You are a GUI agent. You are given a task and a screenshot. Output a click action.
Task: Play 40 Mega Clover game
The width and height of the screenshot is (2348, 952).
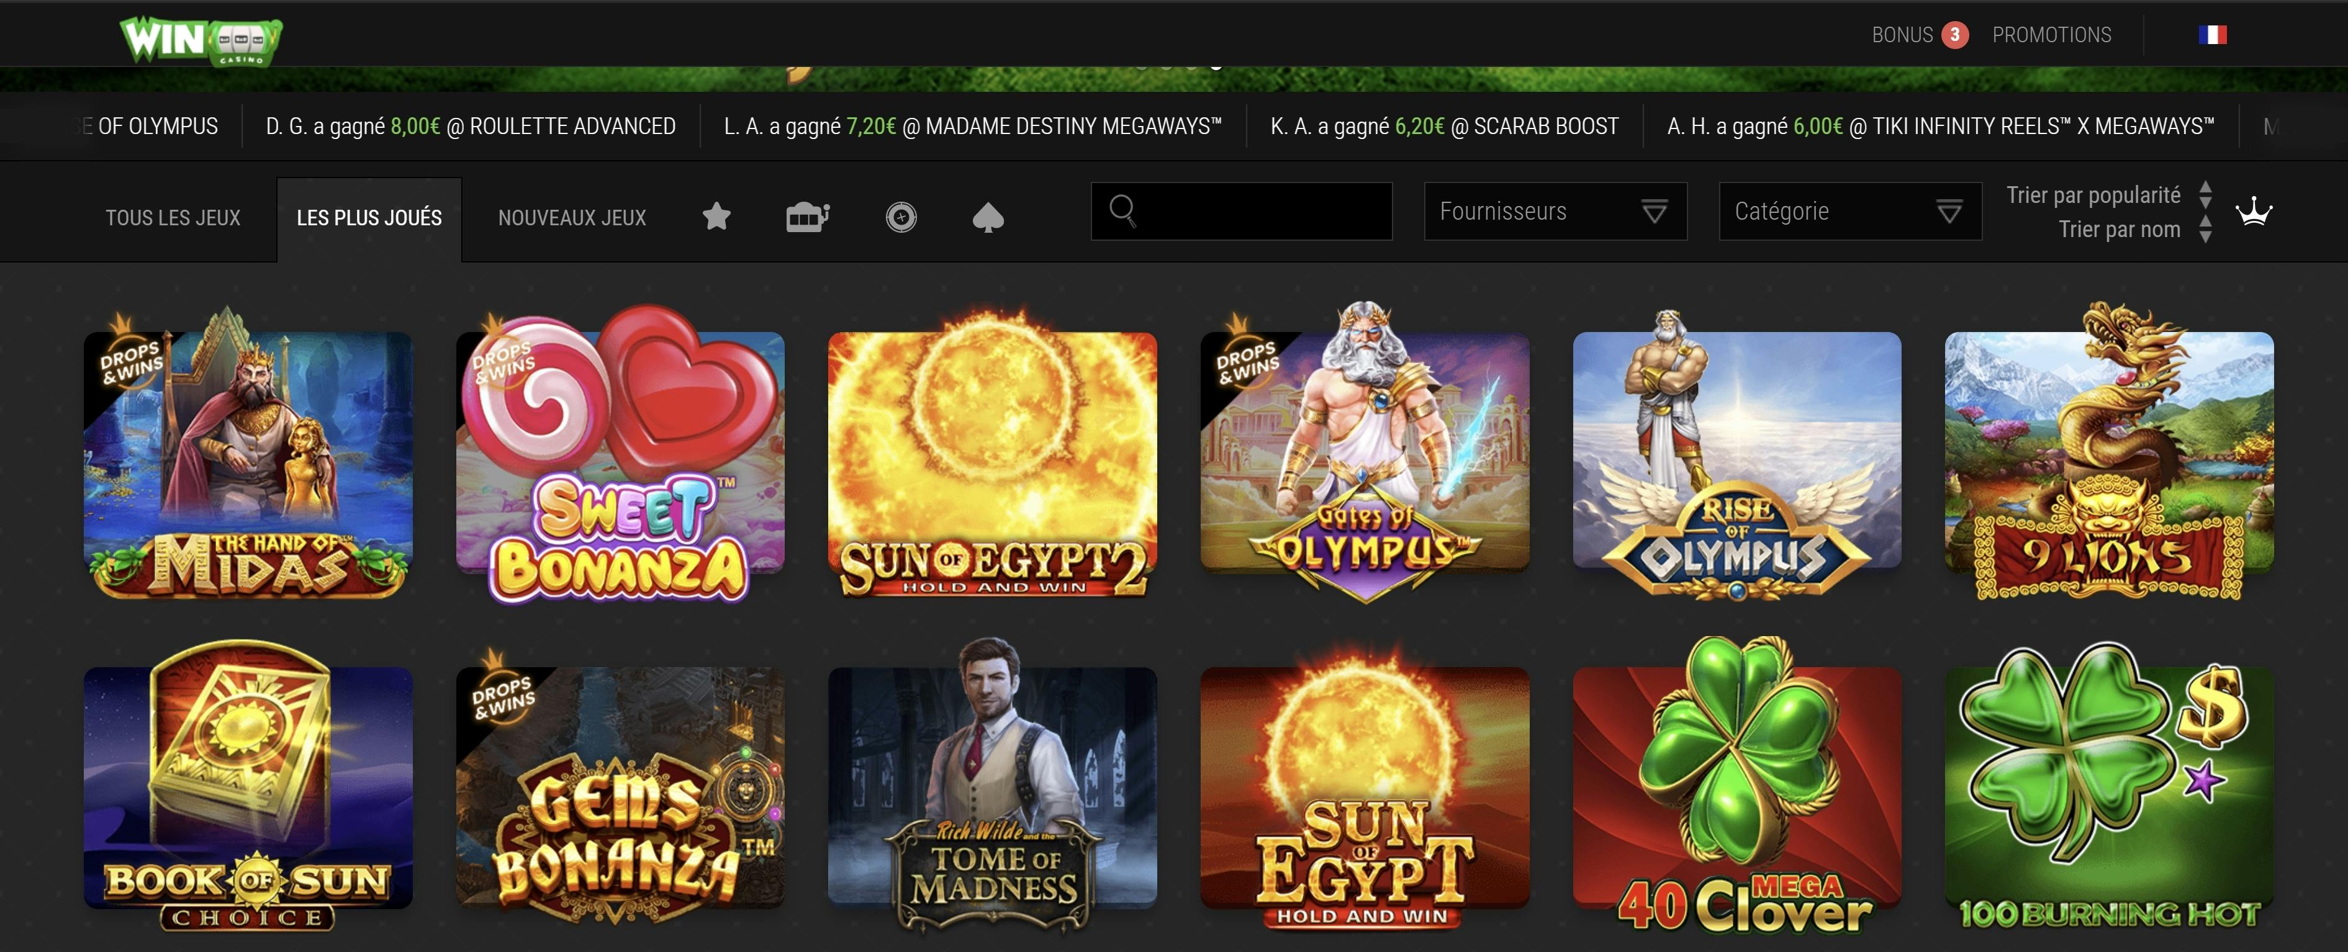point(1737,788)
